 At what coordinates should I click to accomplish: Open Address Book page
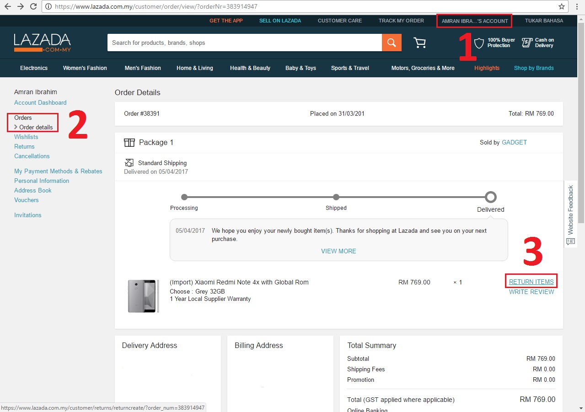pyautogui.click(x=33, y=190)
